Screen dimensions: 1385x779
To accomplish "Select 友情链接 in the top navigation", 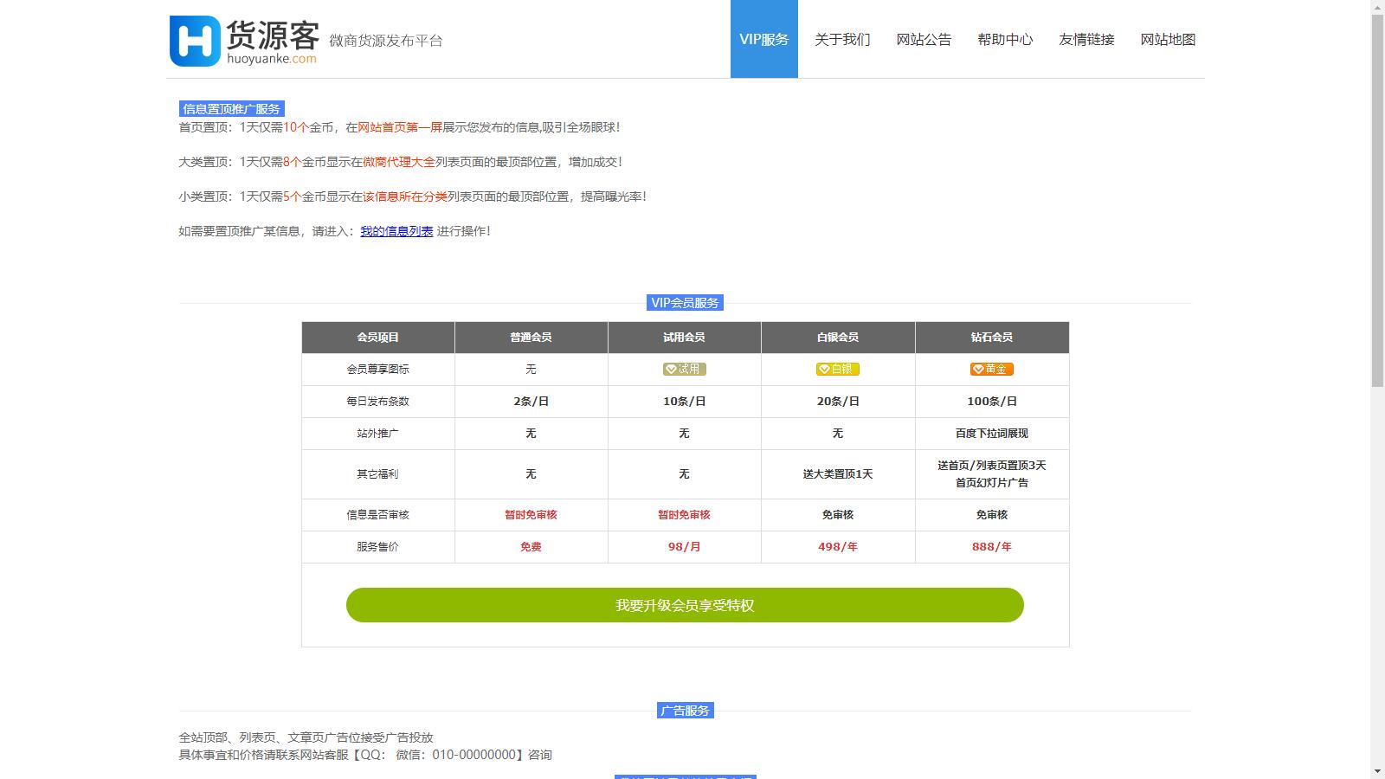I will tap(1086, 39).
